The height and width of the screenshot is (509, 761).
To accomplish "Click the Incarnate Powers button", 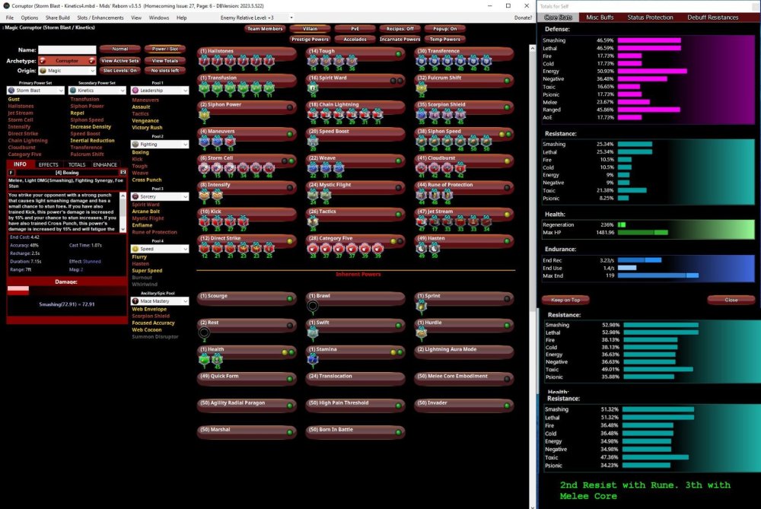I will pos(400,39).
